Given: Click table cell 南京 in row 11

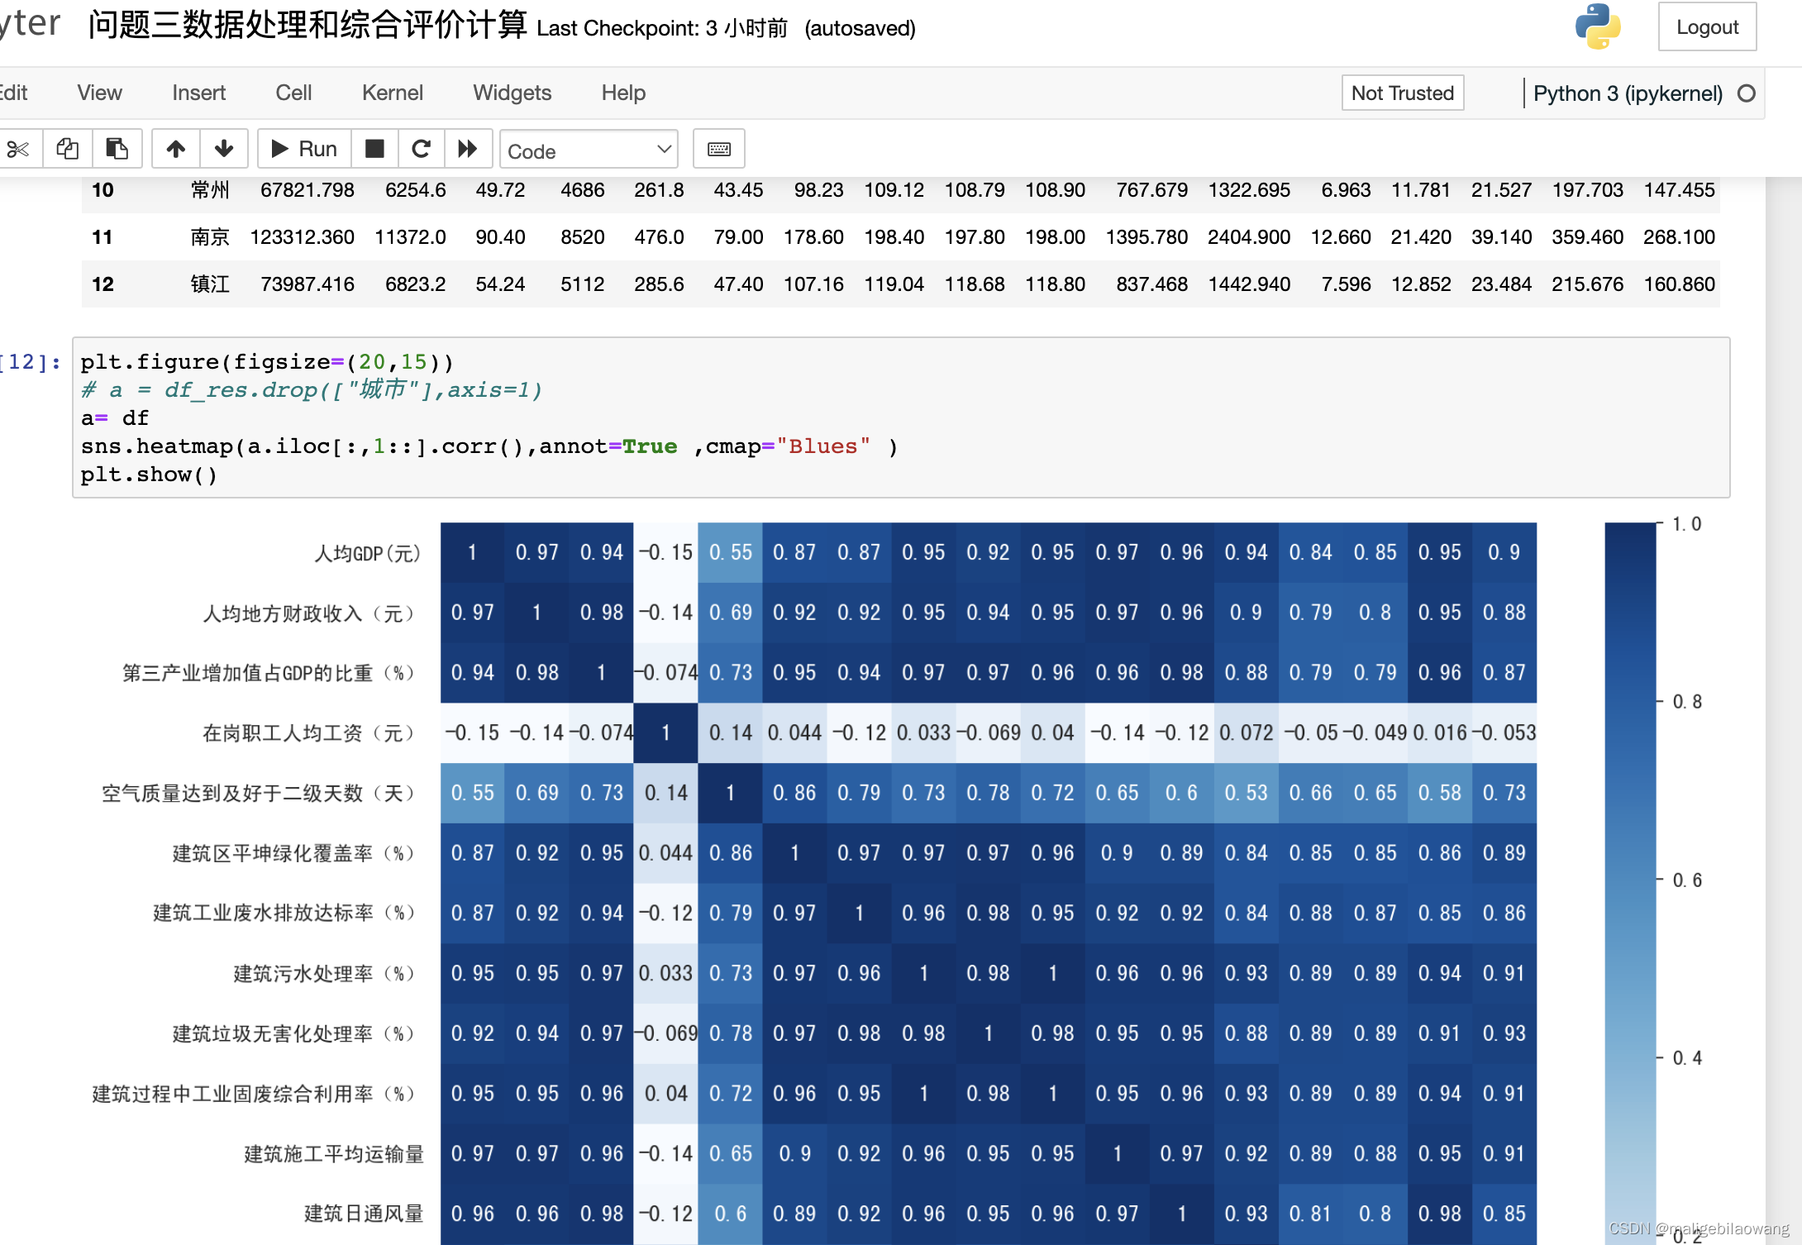Looking at the screenshot, I should pos(210,237).
